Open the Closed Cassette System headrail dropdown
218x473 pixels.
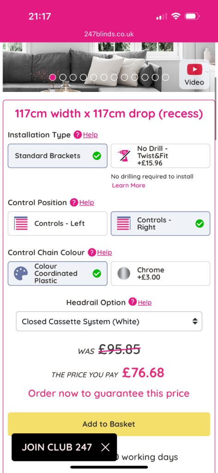[109, 321]
